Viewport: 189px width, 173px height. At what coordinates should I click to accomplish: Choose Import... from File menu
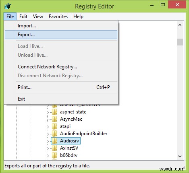[x=61, y=26]
